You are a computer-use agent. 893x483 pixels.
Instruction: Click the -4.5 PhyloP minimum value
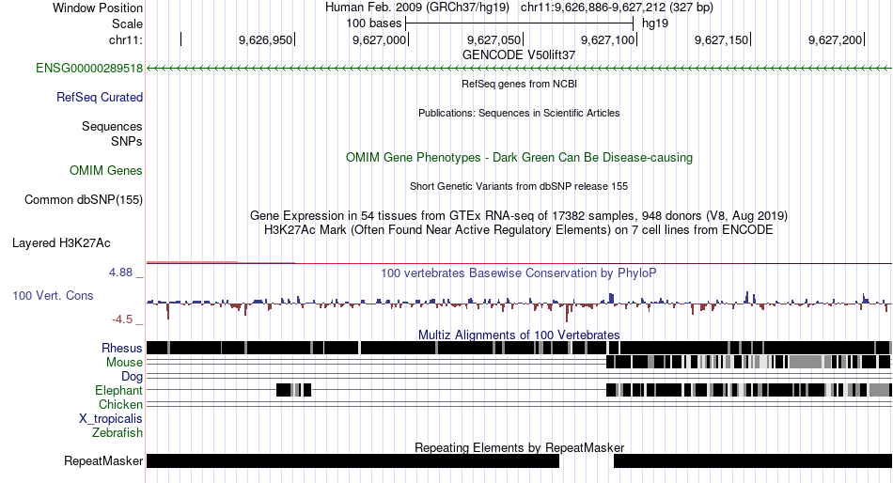click(x=122, y=319)
